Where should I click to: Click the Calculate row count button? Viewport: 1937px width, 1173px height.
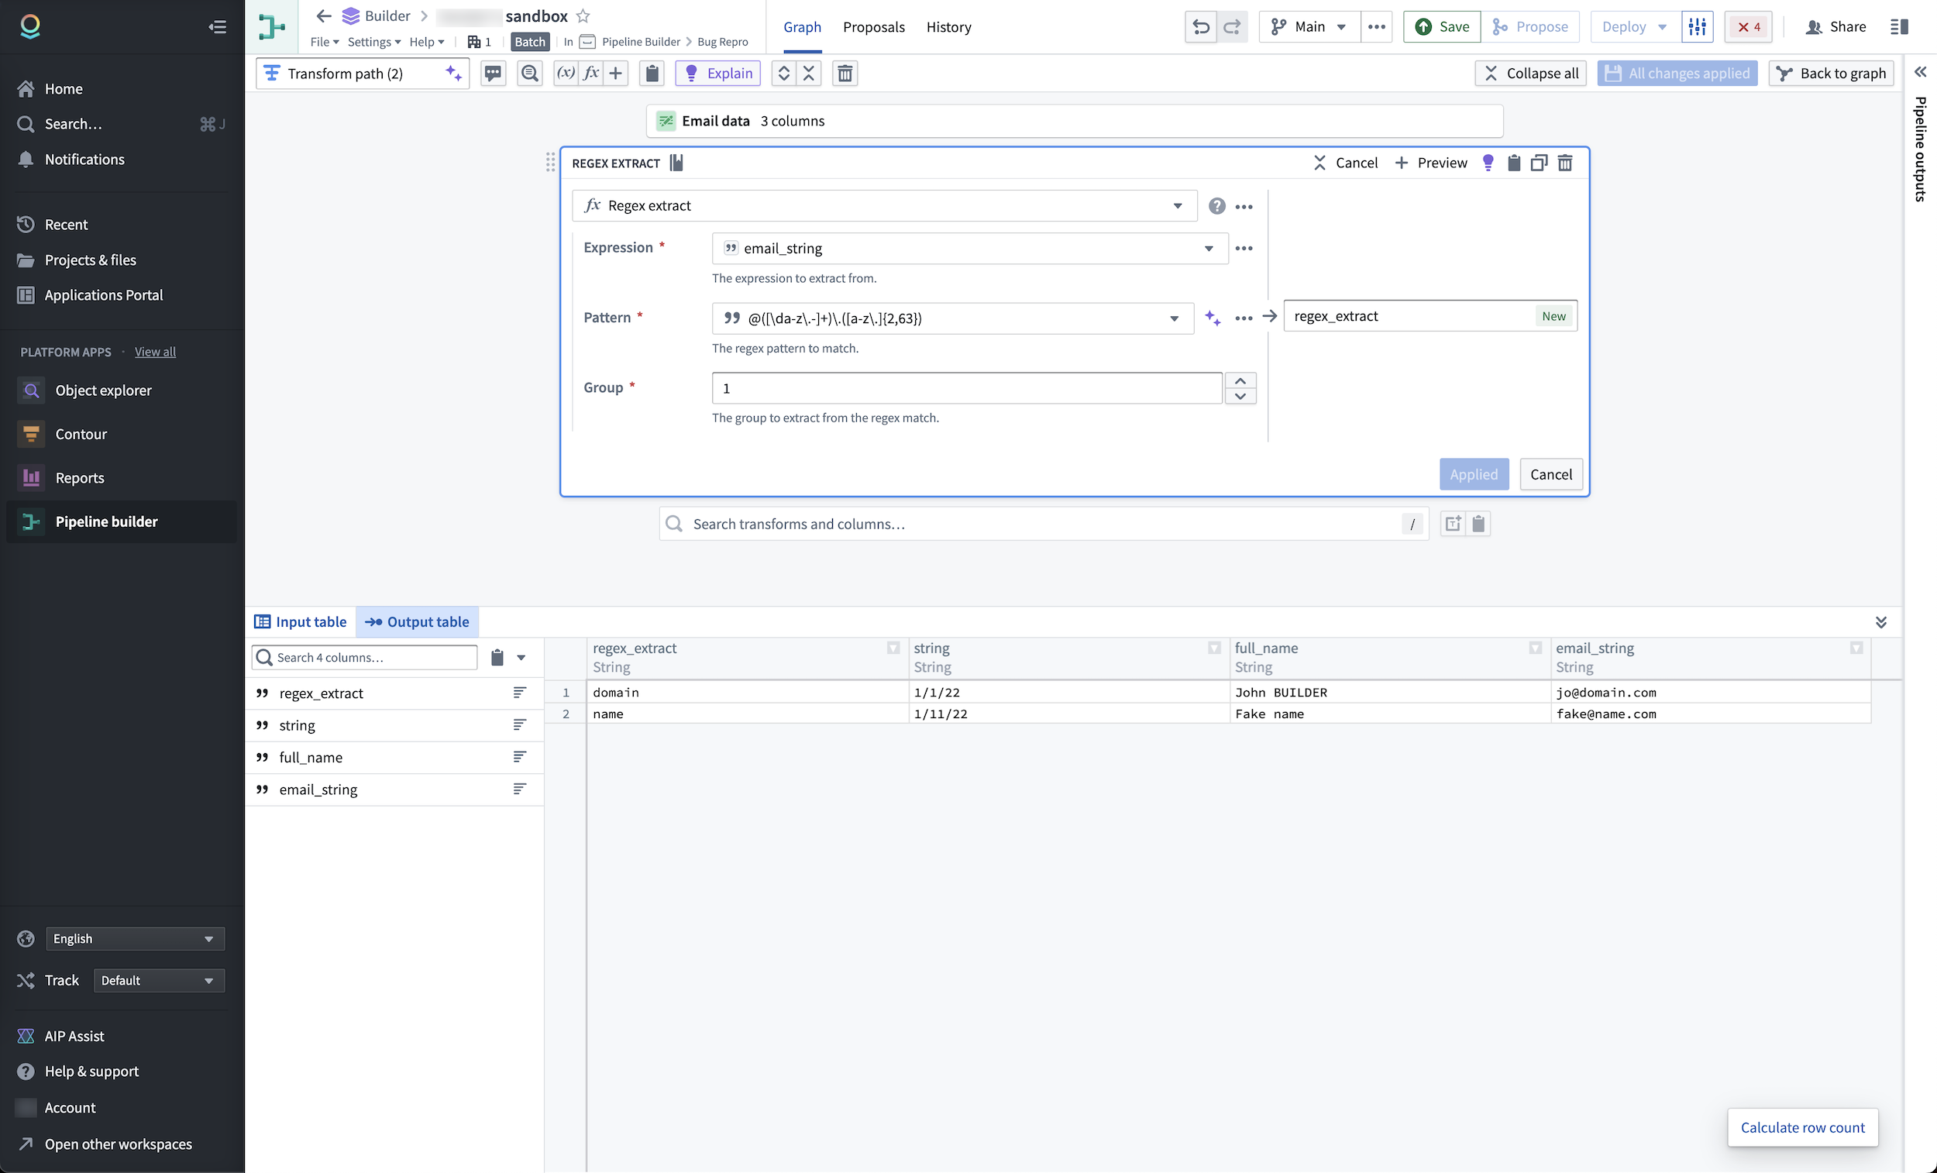pos(1803,1127)
